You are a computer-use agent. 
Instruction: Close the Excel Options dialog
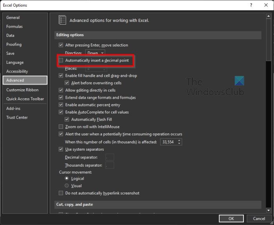pos(266,5)
